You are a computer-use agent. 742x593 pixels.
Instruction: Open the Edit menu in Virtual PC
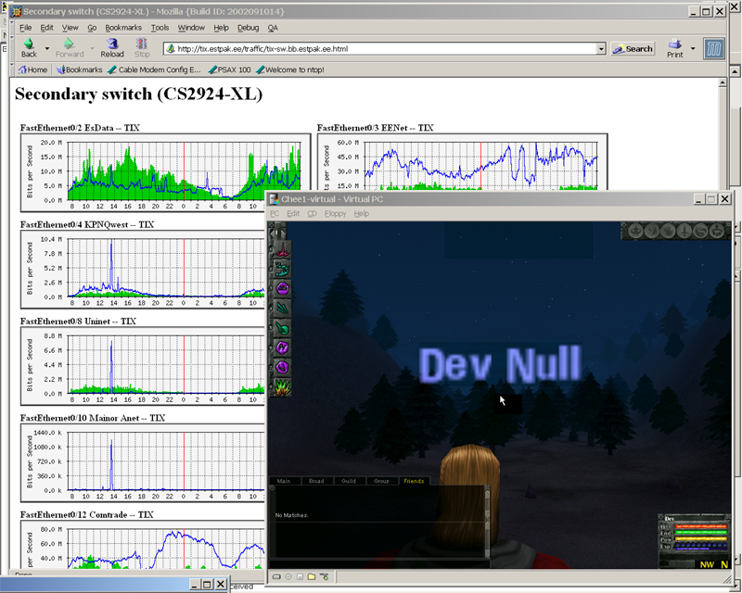(x=293, y=214)
